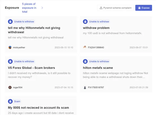
Task: Click the alarm icon beside the Scam tag
Action: [10, 102]
